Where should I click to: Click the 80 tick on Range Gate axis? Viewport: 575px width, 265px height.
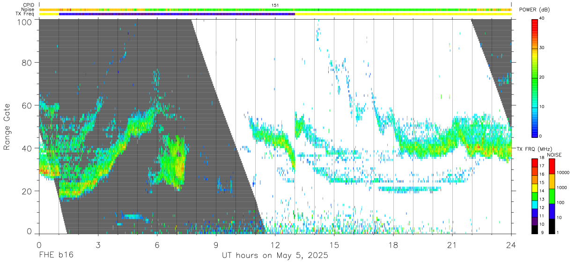pos(28,63)
